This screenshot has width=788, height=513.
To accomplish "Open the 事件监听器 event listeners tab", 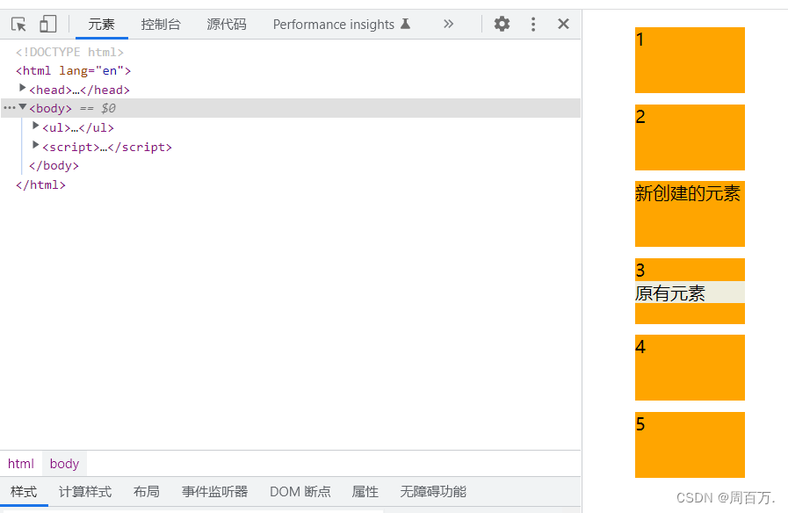I will pyautogui.click(x=214, y=491).
